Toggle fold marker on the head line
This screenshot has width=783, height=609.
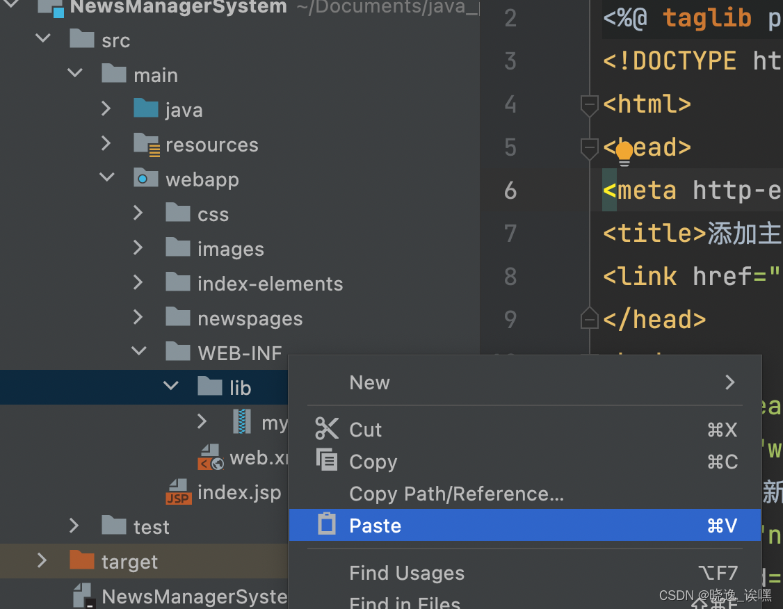589,148
